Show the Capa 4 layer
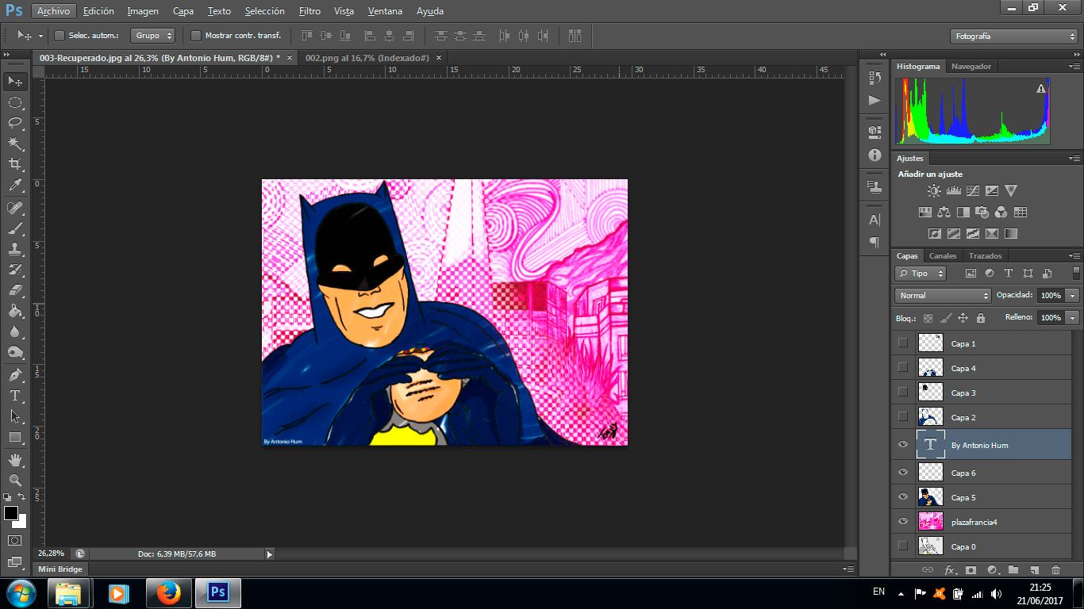Screen dimensions: 1084x609 [x=902, y=368]
